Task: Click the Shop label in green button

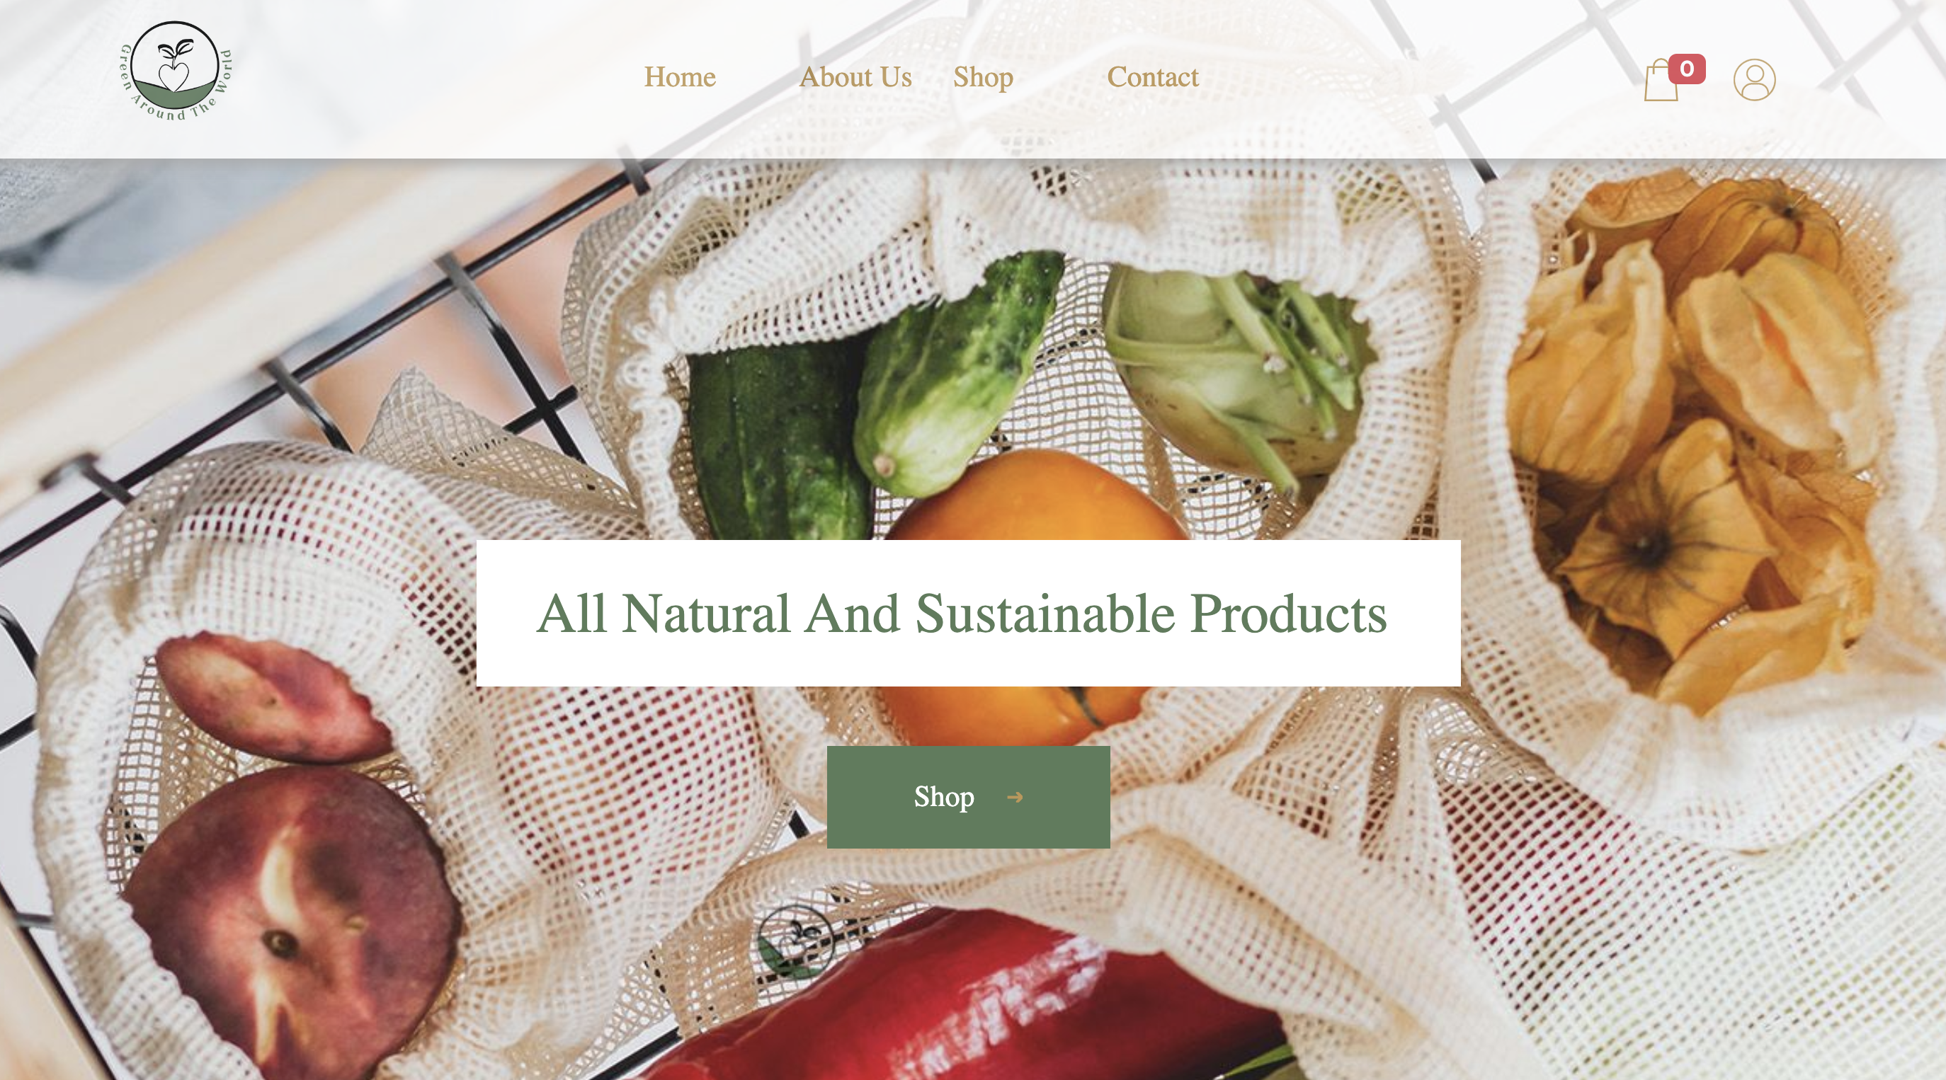Action: pos(943,798)
